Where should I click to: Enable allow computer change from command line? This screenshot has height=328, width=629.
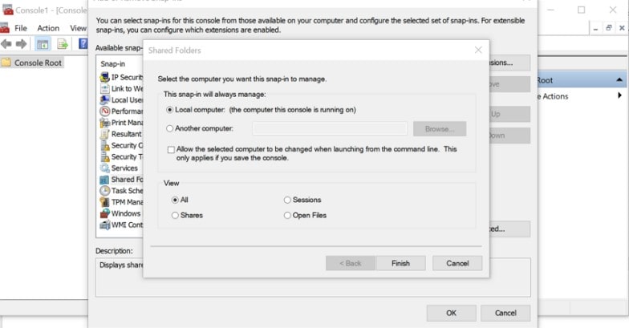click(170, 149)
